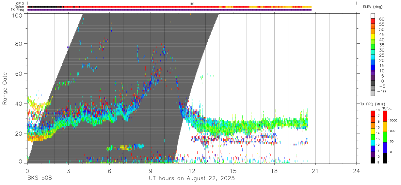The image size is (401, 185).
Task: Click the '35' label on ELEV colorbar
Action: pyautogui.click(x=381, y=45)
